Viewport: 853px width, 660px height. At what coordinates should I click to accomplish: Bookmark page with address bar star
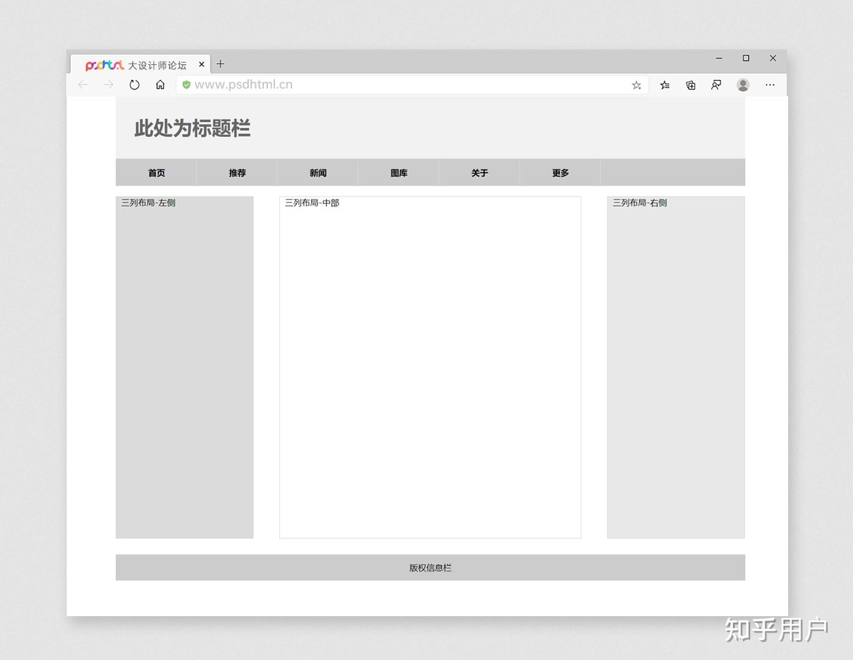[x=637, y=85]
